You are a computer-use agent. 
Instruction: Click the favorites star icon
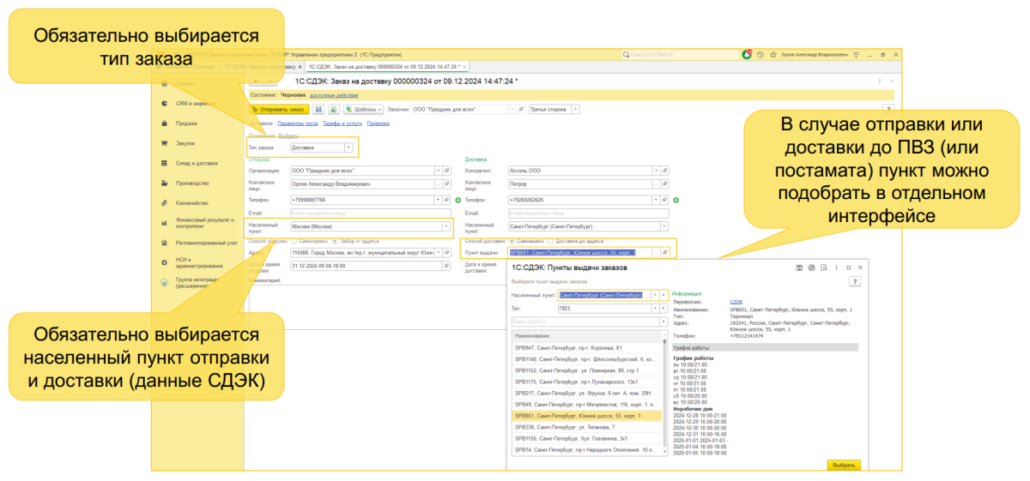pyautogui.click(x=772, y=54)
